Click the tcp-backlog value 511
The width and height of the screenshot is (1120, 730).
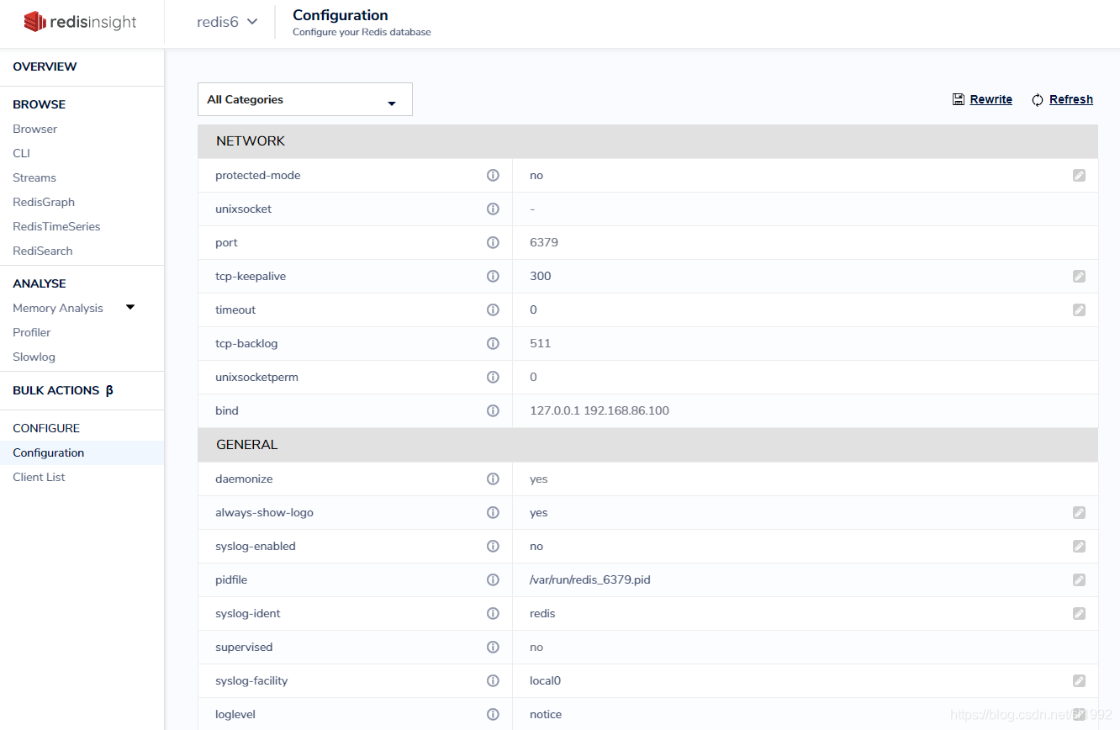coord(541,343)
